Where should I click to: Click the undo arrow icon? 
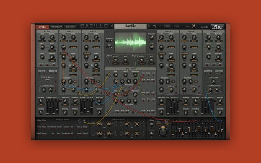point(155,26)
